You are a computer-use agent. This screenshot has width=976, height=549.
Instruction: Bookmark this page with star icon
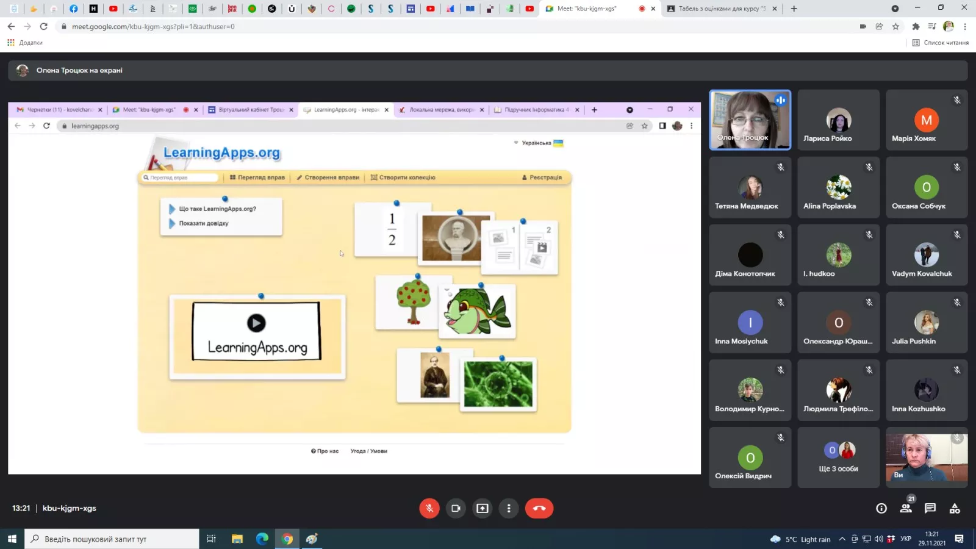[895, 26]
